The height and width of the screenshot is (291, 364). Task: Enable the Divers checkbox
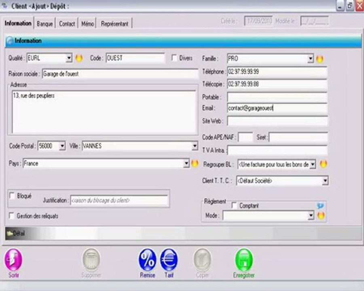coord(174,58)
